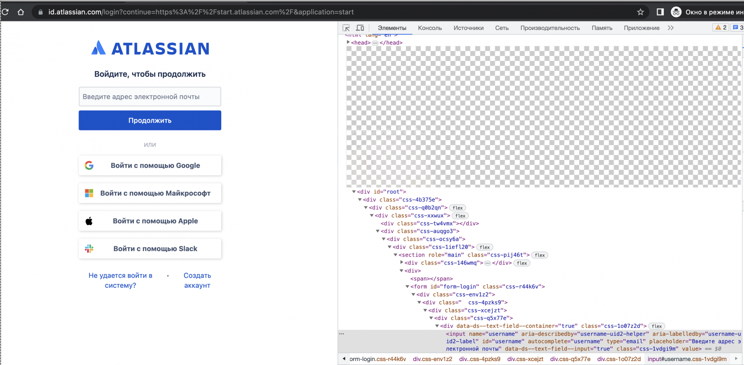Bookmark this page with the star icon
This screenshot has width=744, height=365.
(x=640, y=12)
